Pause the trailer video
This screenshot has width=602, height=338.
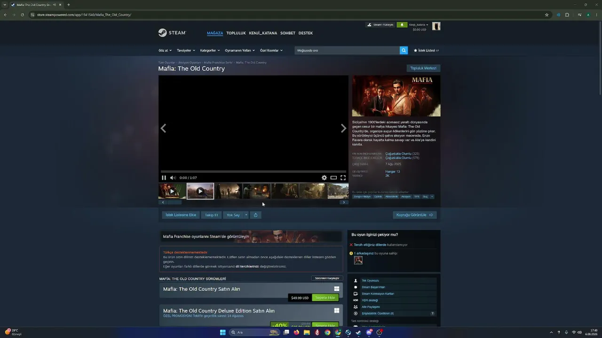click(164, 177)
